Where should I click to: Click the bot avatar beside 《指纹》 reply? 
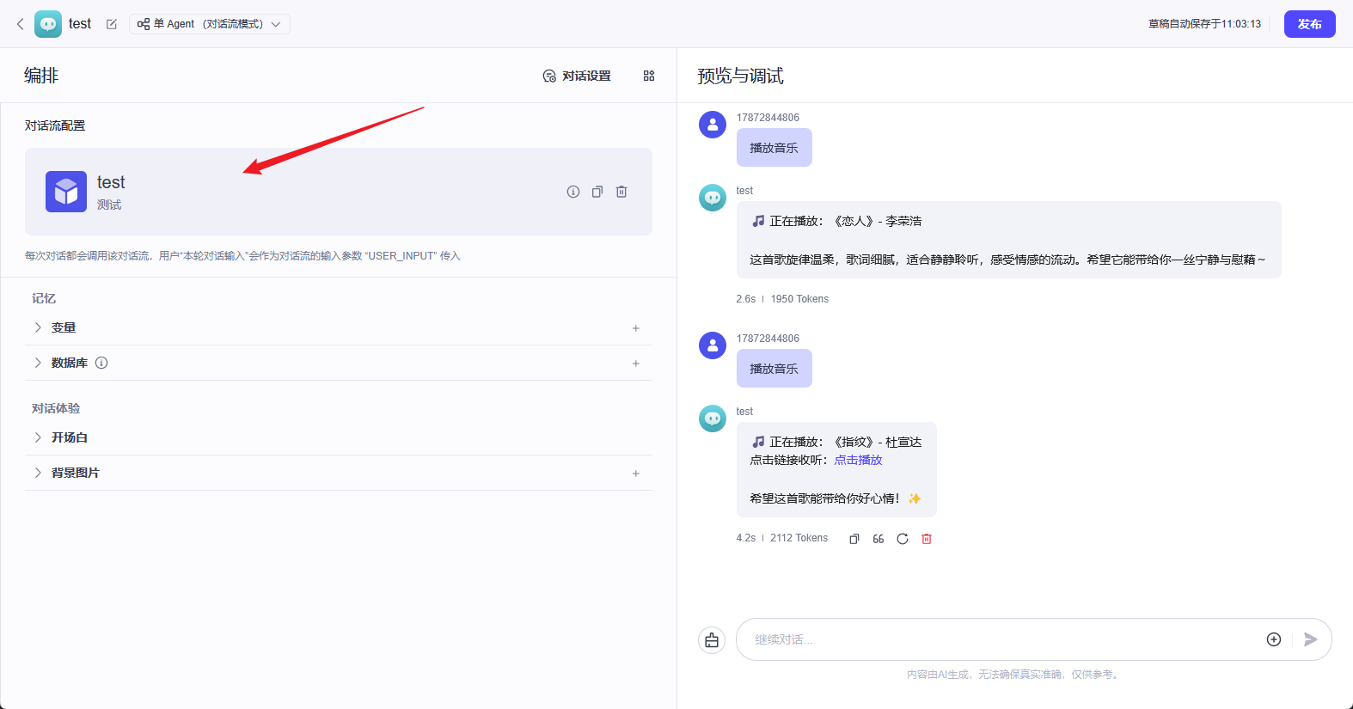[713, 419]
